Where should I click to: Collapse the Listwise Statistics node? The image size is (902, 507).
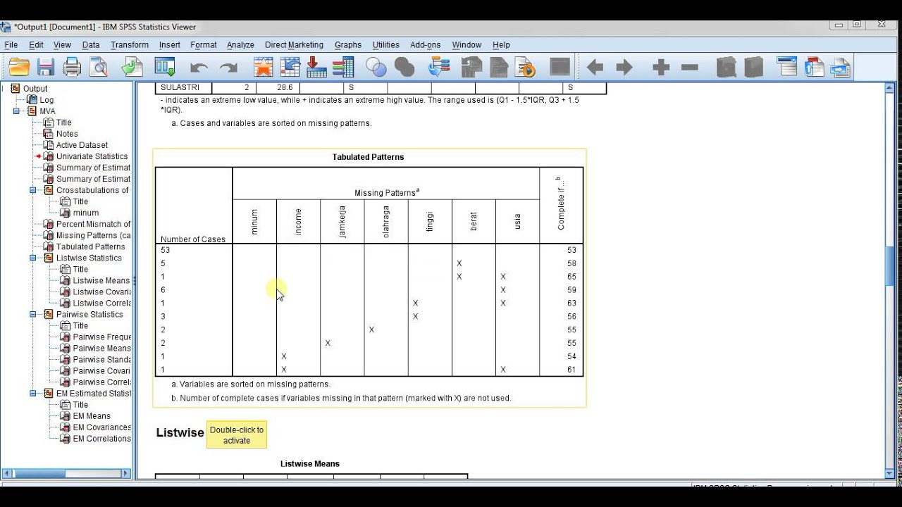click(33, 258)
